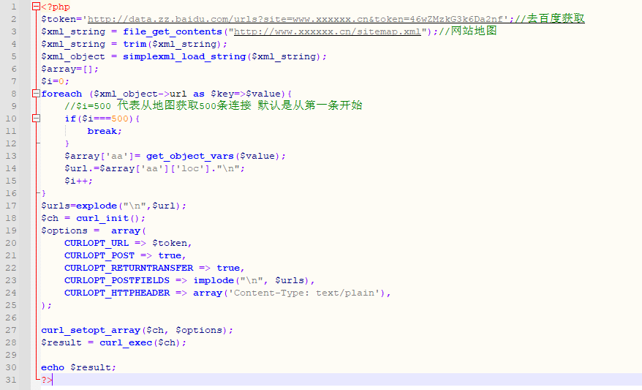
Task: Click the $i=0 statement
Action: [x=56, y=81]
